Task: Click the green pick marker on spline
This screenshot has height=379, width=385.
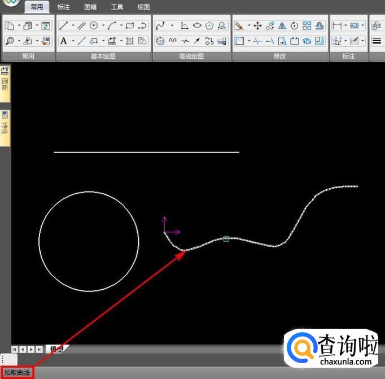Action: pos(226,239)
